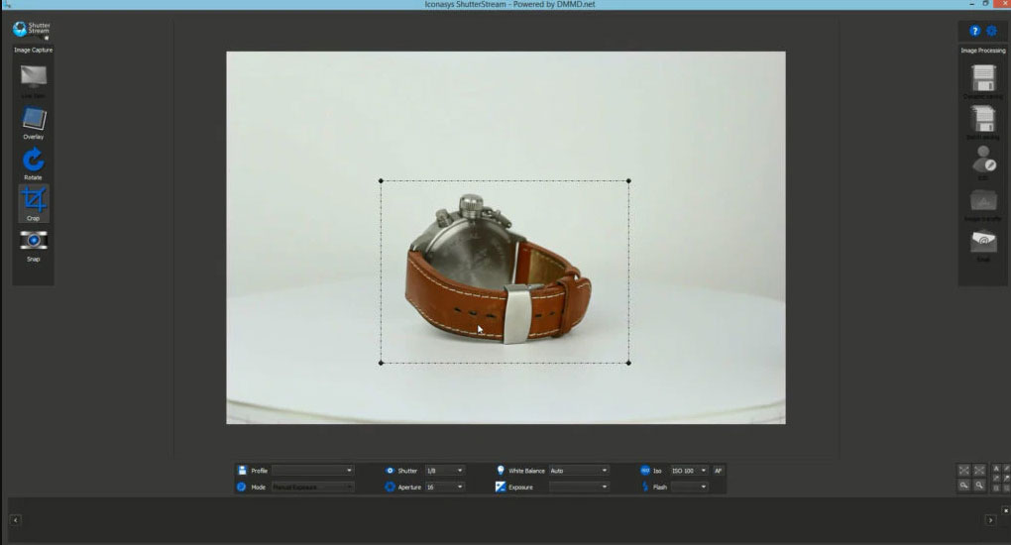Image resolution: width=1011 pixels, height=545 pixels.
Task: Click the White Balance bulb icon
Action: point(501,470)
